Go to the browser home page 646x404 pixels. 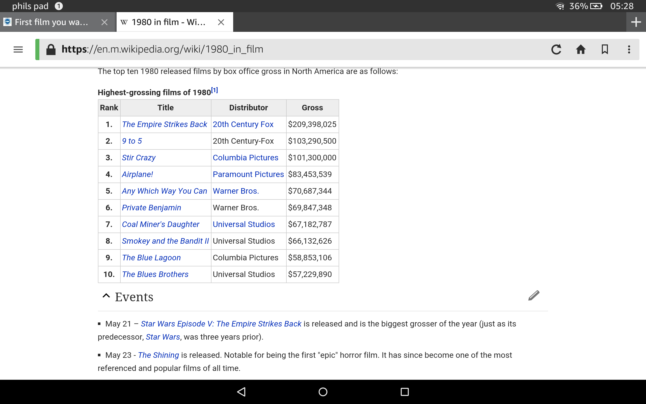(x=581, y=49)
